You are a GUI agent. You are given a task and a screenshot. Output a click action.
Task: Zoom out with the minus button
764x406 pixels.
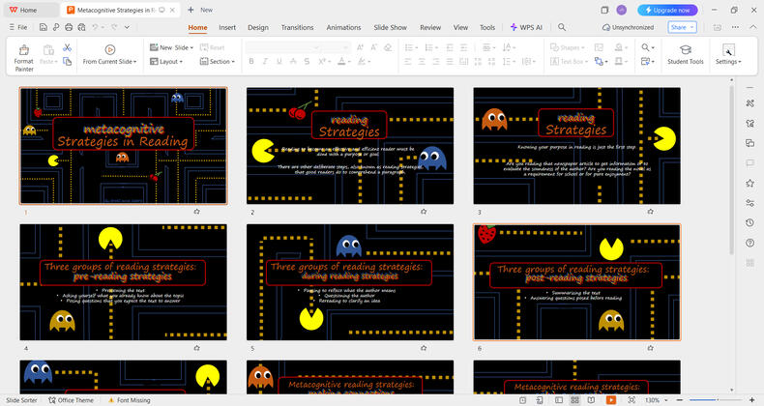click(x=680, y=400)
